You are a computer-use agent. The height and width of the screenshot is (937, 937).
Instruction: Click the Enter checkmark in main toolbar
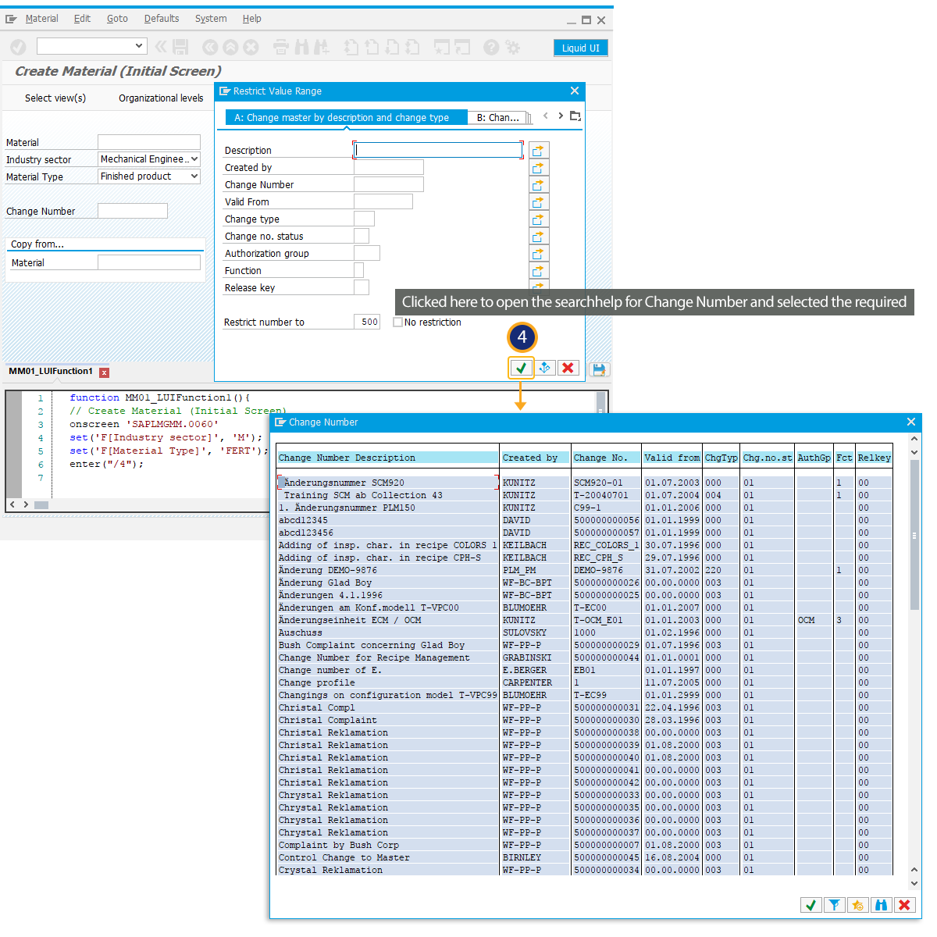(x=18, y=47)
